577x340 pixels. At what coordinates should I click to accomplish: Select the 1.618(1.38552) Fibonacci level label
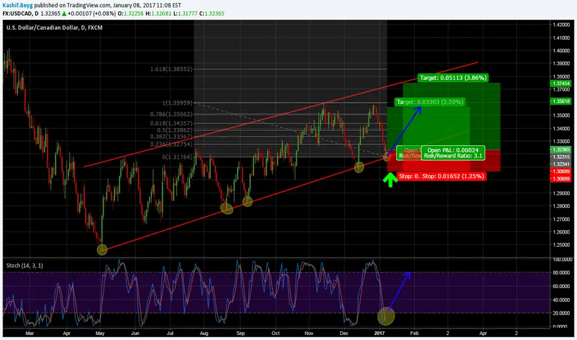point(171,69)
